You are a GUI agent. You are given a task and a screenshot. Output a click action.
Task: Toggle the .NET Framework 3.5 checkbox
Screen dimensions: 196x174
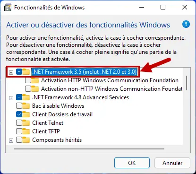pyautogui.click(x=19, y=72)
